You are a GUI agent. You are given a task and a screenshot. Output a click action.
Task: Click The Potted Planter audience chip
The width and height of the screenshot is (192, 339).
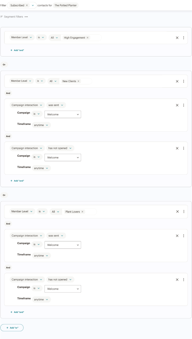click(x=66, y=5)
